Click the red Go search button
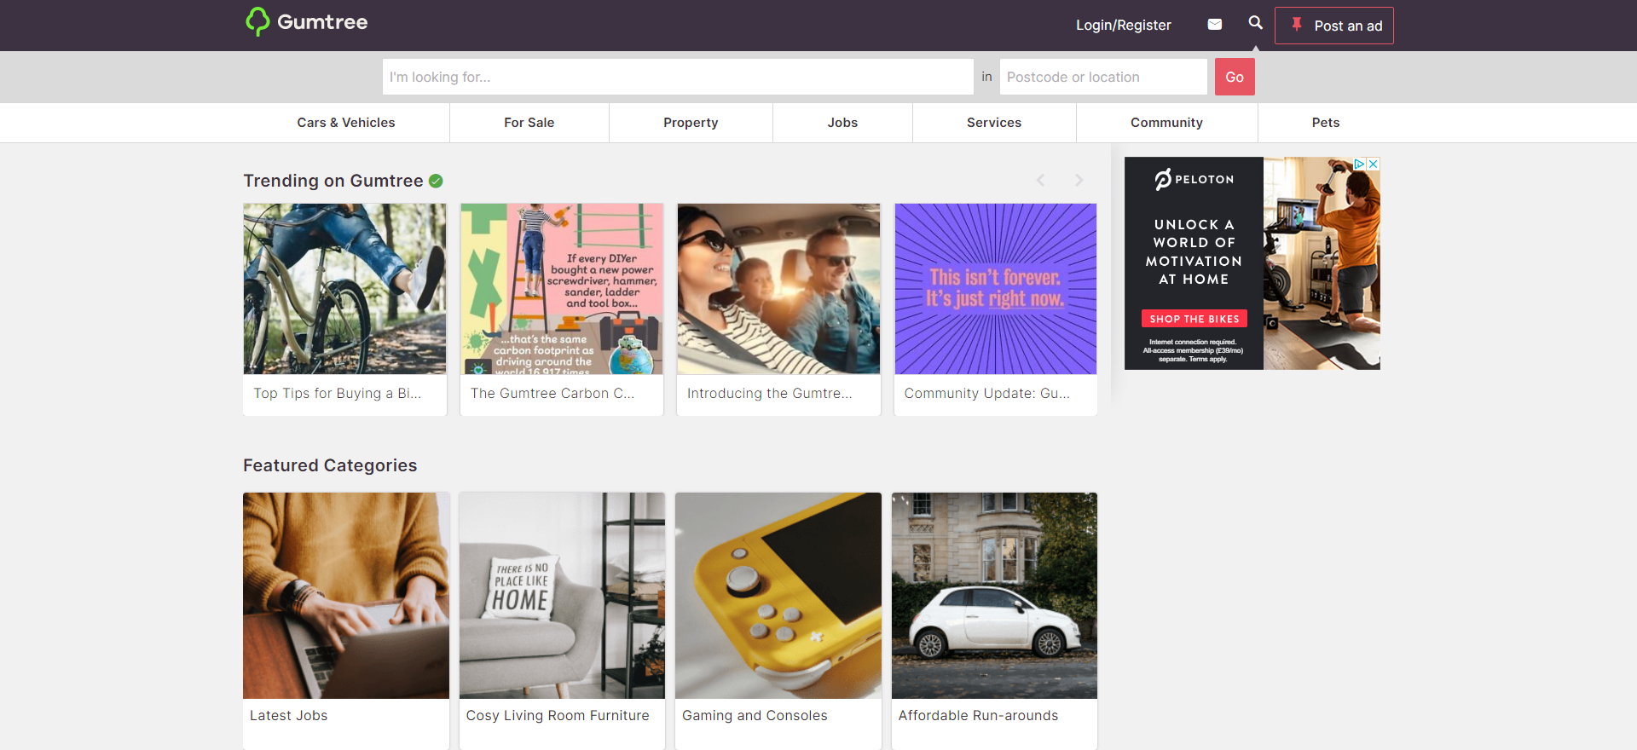This screenshot has width=1637, height=750. tap(1234, 77)
